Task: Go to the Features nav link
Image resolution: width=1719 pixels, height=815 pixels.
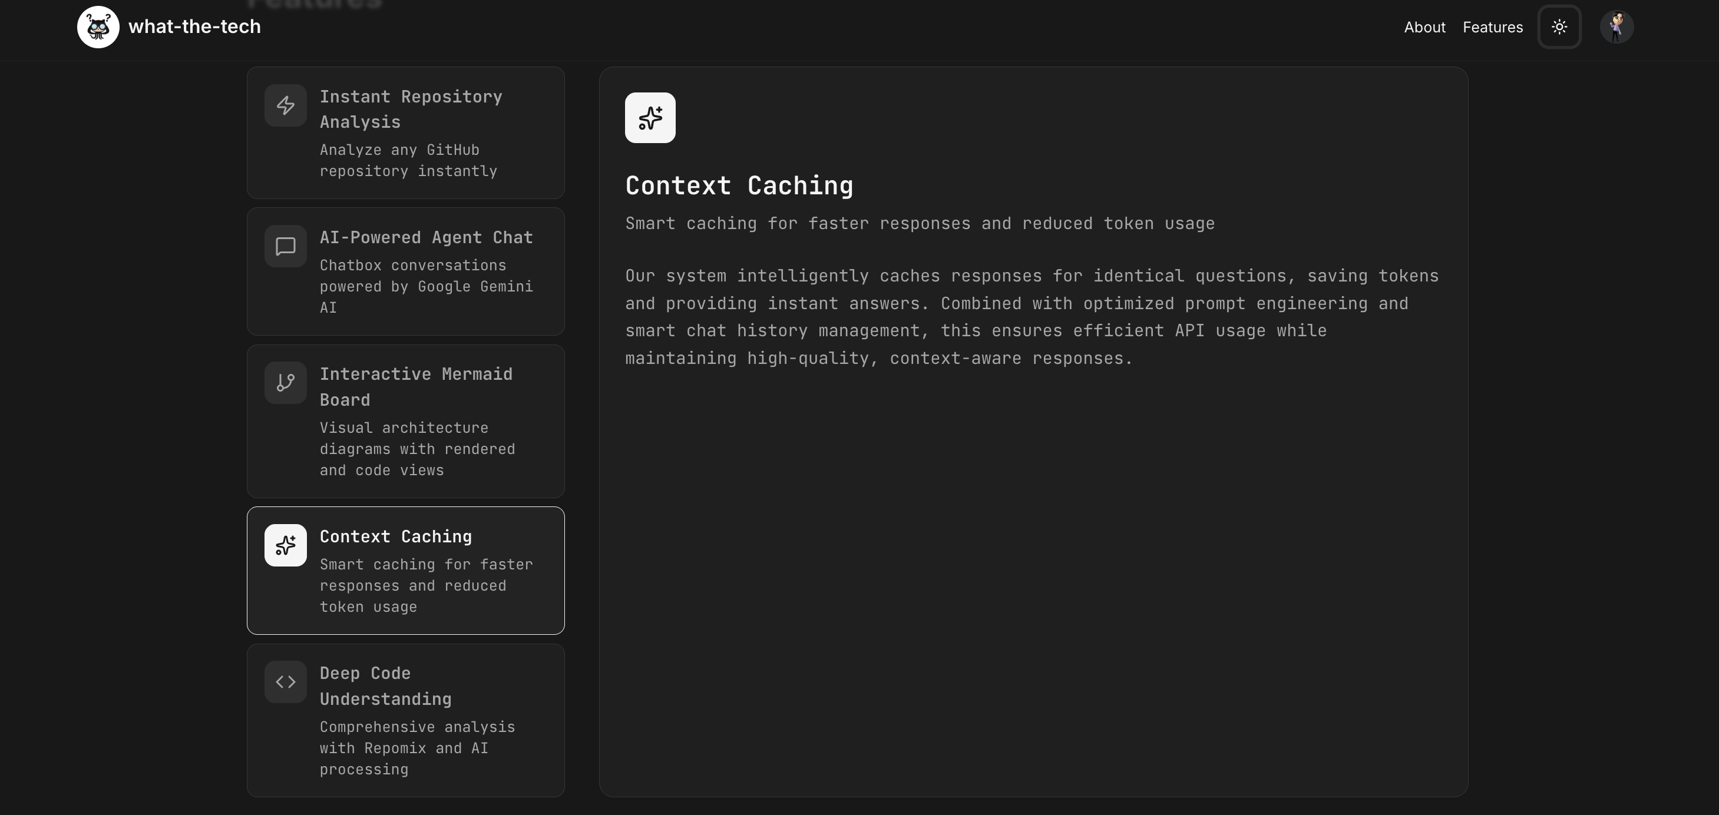Action: point(1492,27)
